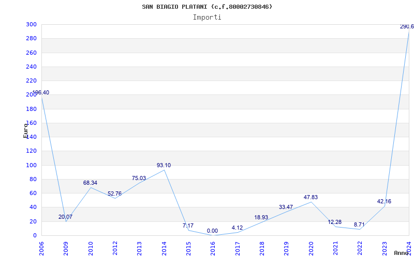
Task: Click the 260 y-axis tick label
Action: coord(31,53)
